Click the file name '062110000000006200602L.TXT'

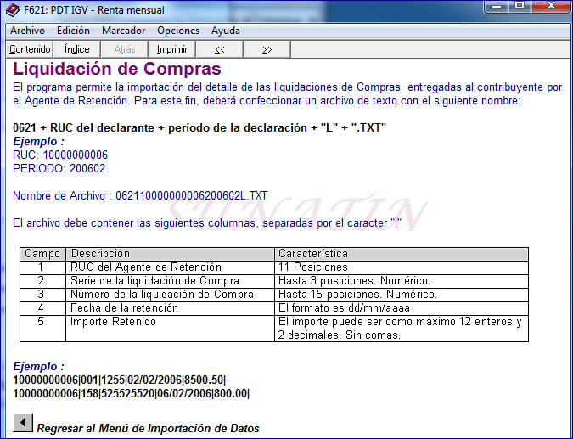click(x=192, y=195)
